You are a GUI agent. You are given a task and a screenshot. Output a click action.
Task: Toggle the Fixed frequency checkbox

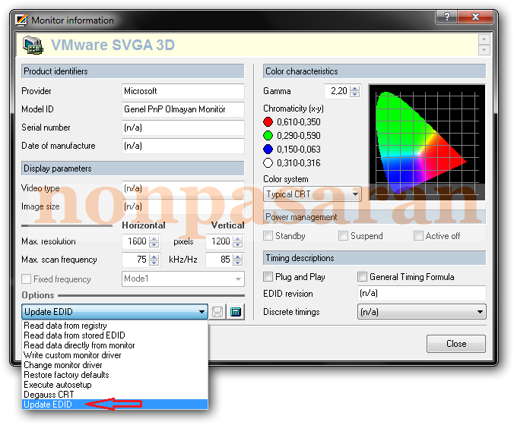[x=26, y=279]
